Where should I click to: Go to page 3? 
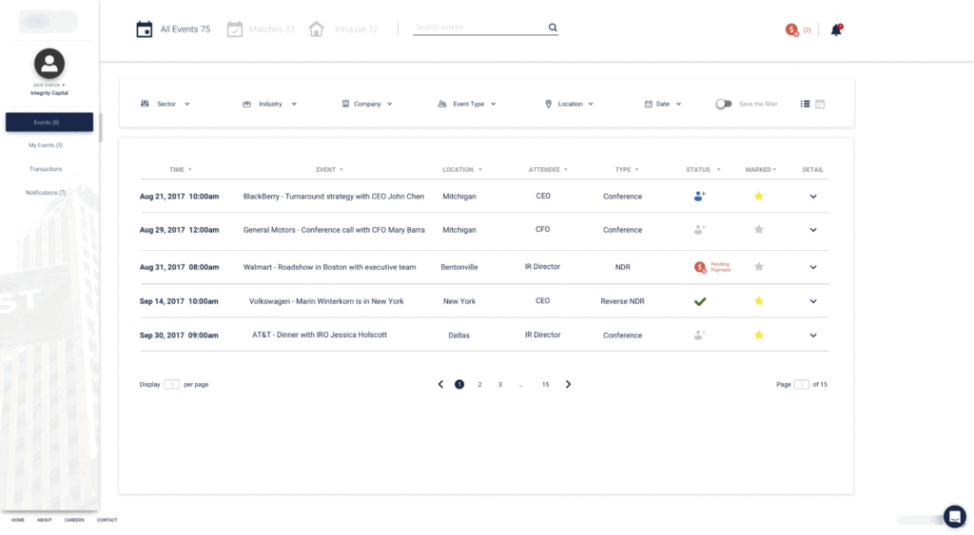500,385
